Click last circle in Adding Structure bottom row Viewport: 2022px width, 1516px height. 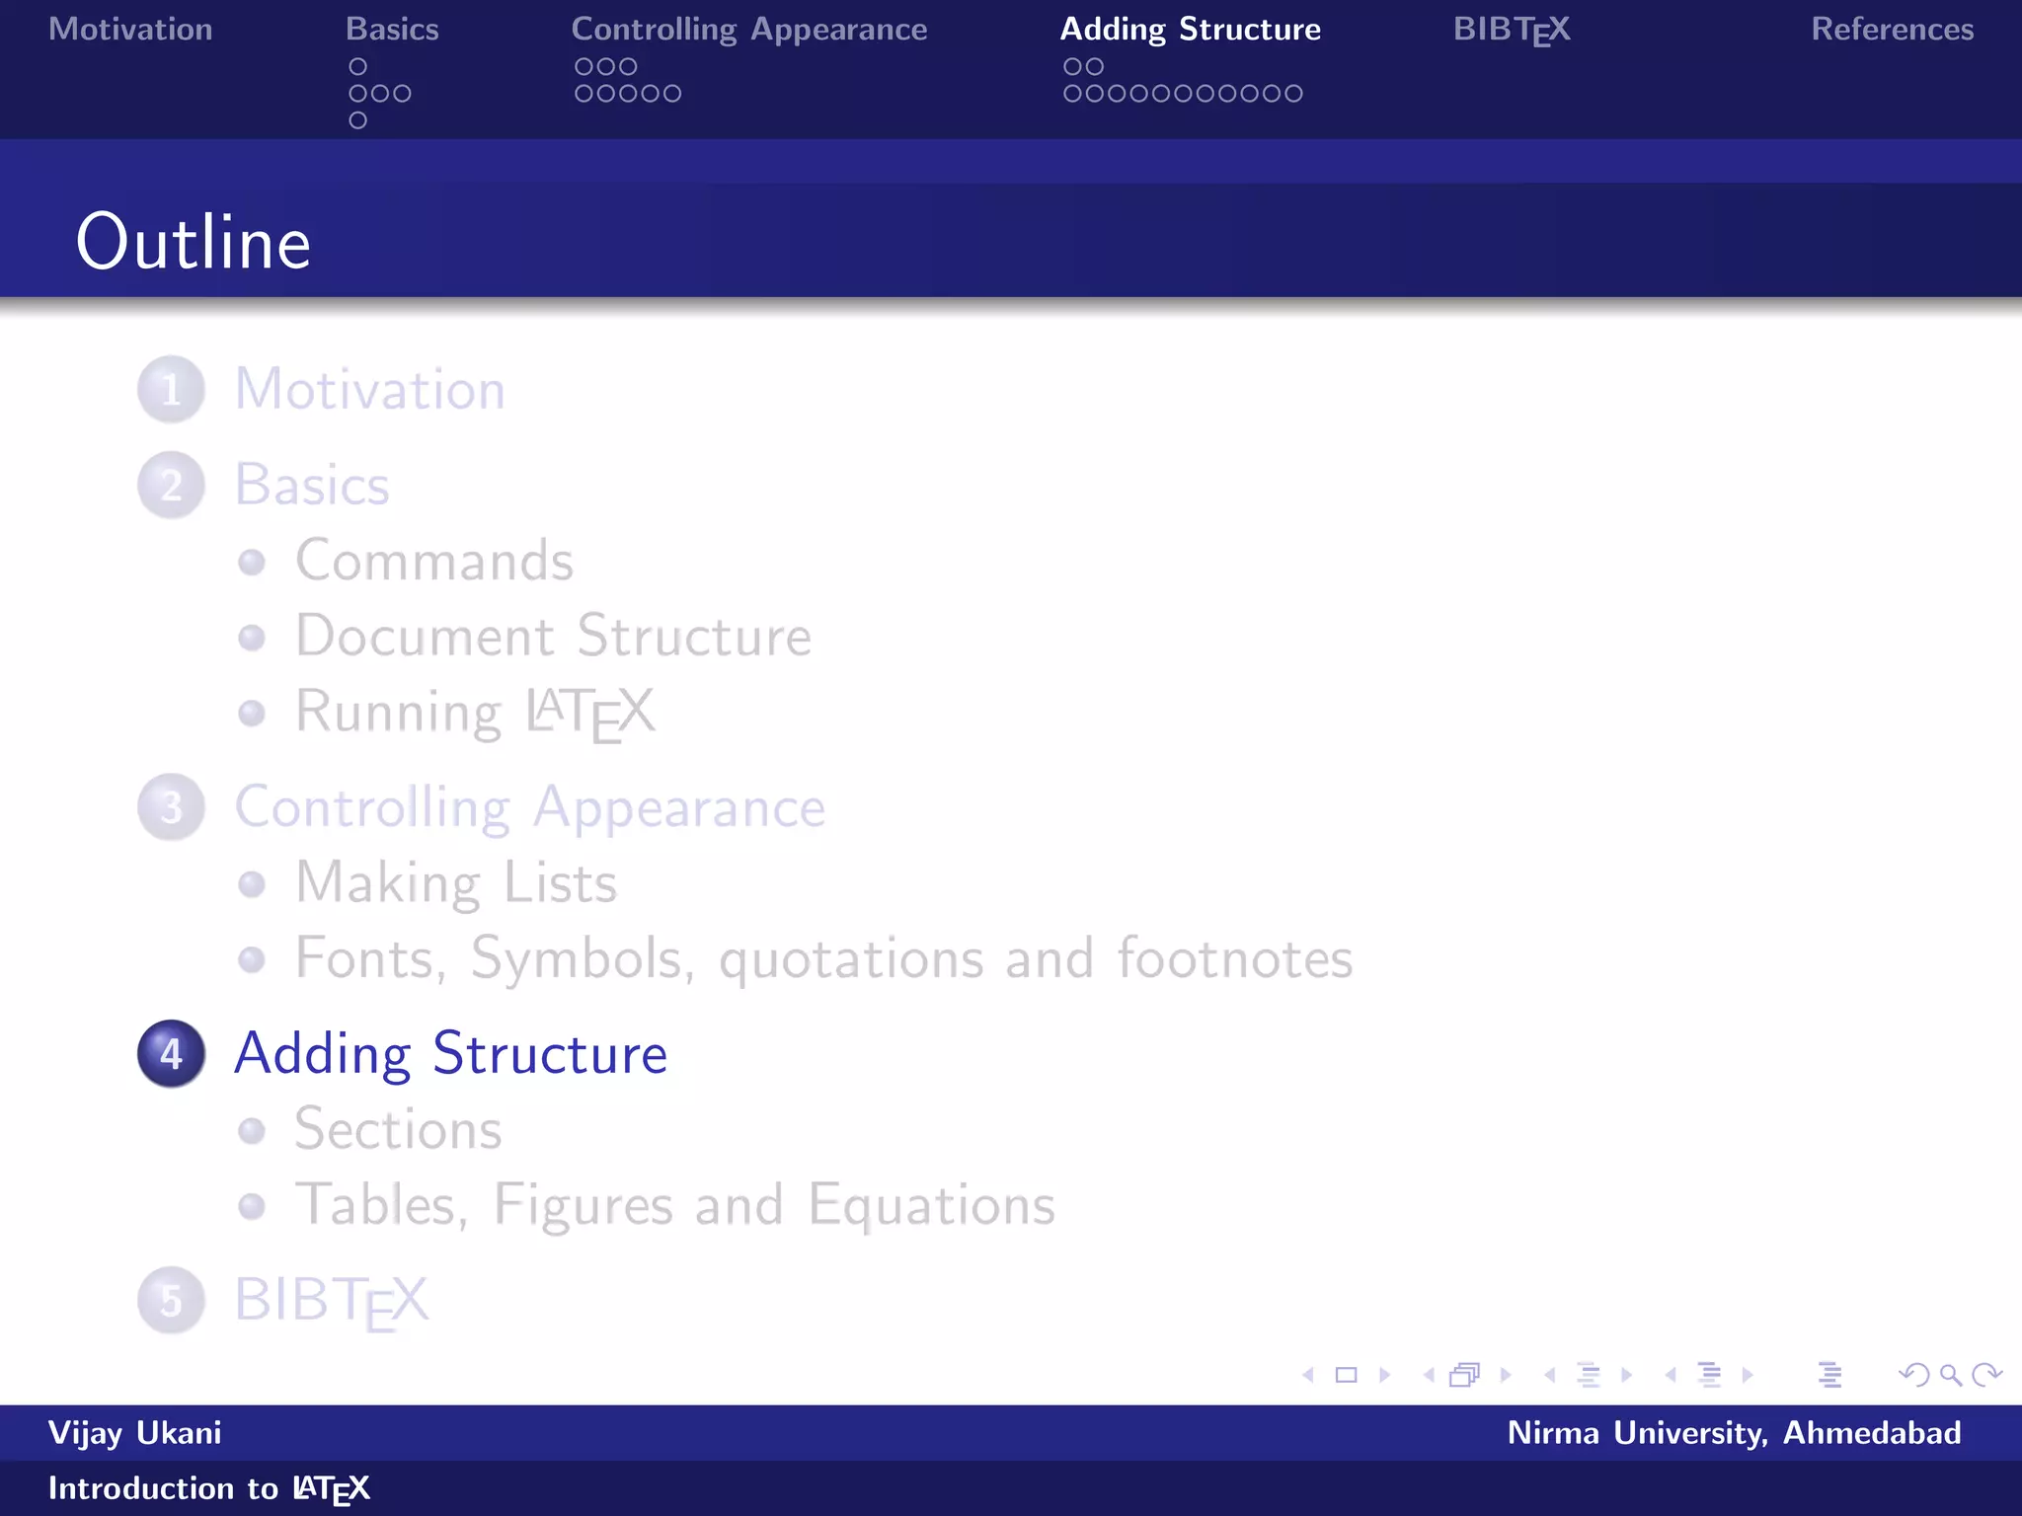click(1293, 94)
